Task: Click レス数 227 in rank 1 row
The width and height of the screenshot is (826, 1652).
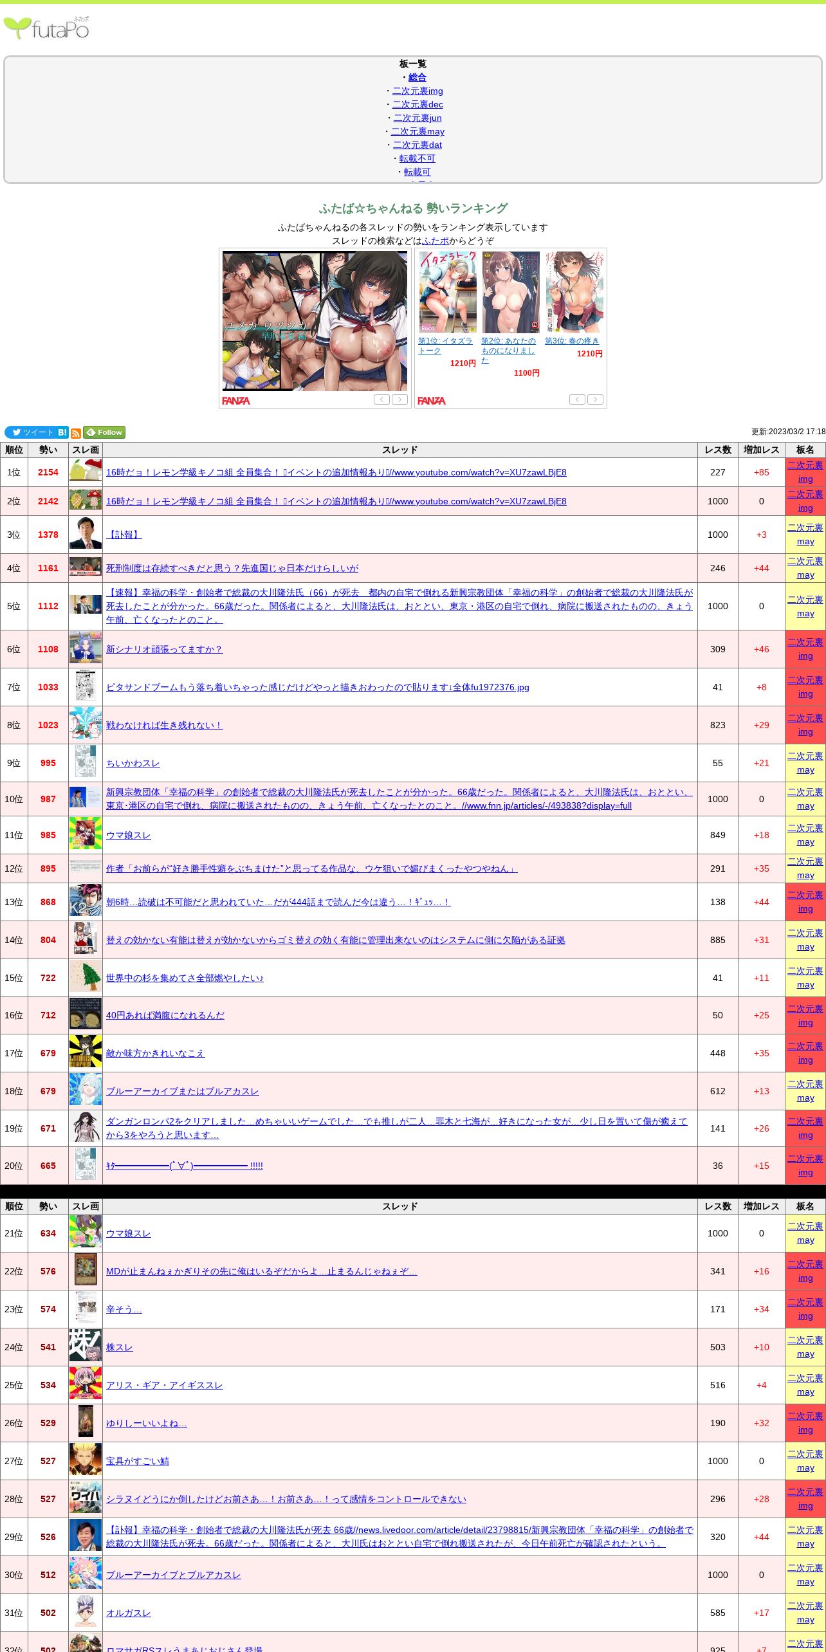Action: pos(718,472)
